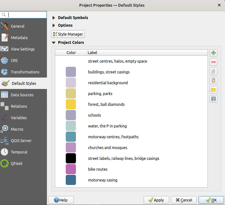Image resolution: width=225 pixels, height=205 pixels.
Task: Click the yellow forest color swatch
Action: pos(71,104)
